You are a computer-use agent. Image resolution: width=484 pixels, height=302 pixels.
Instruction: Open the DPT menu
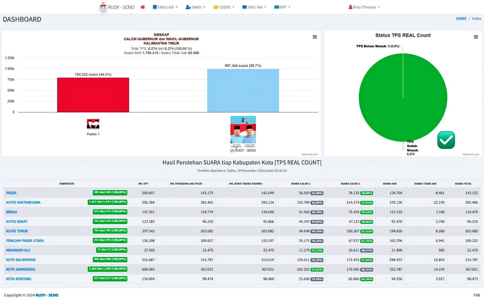tap(282, 7)
